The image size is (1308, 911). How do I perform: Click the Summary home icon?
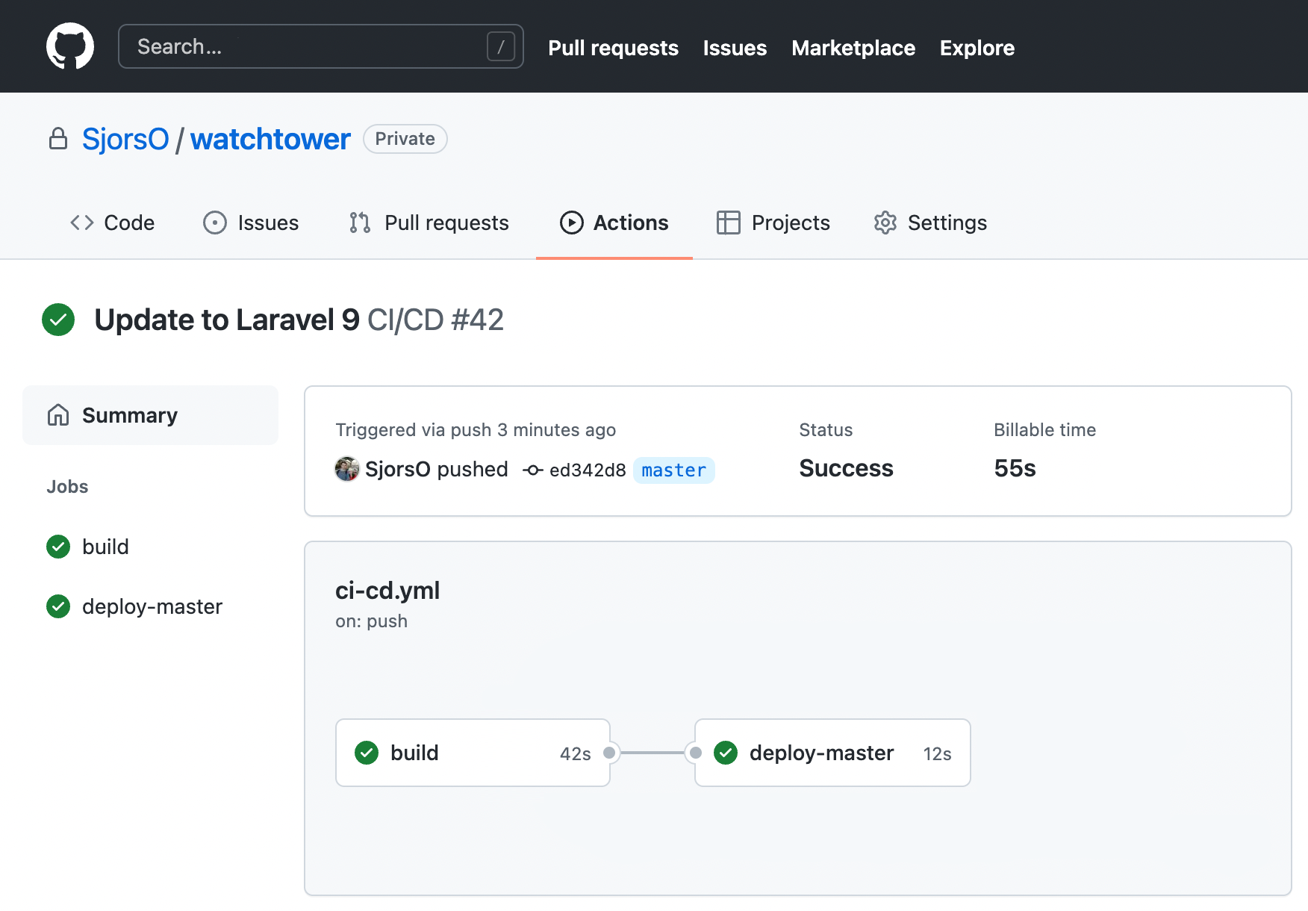58,414
